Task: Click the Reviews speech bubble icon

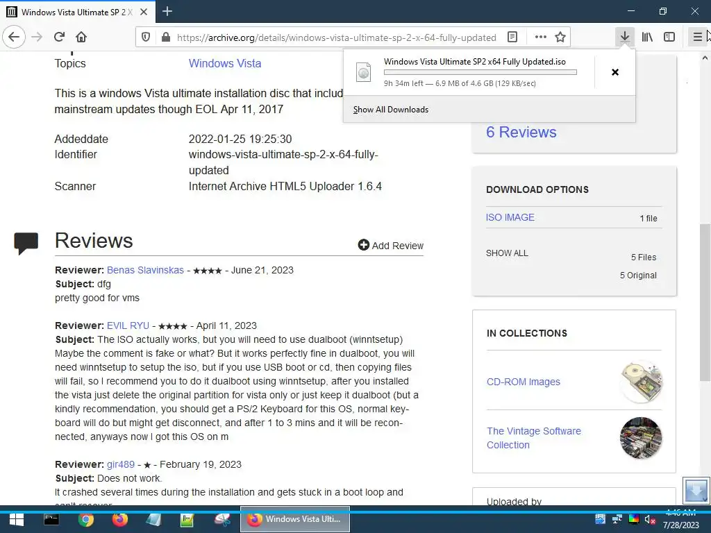Action: point(26,243)
